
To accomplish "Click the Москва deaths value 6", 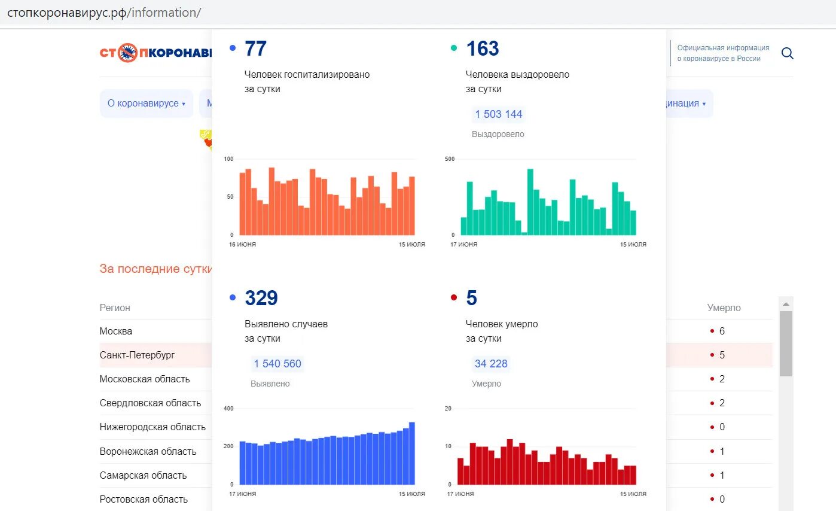I will [722, 331].
